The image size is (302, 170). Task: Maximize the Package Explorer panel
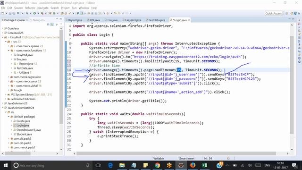(61, 19)
